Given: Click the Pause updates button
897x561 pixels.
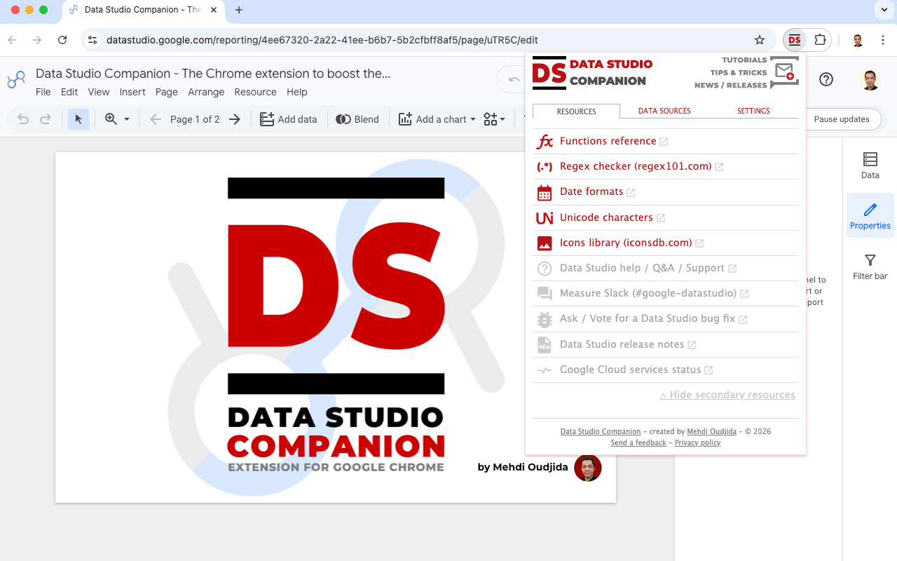Looking at the screenshot, I should (x=842, y=119).
